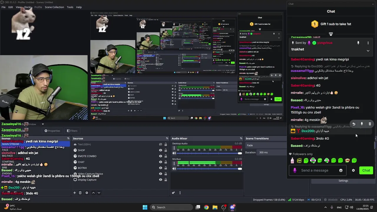Open source Properties button
377x212 pixels.
click(x=52, y=131)
